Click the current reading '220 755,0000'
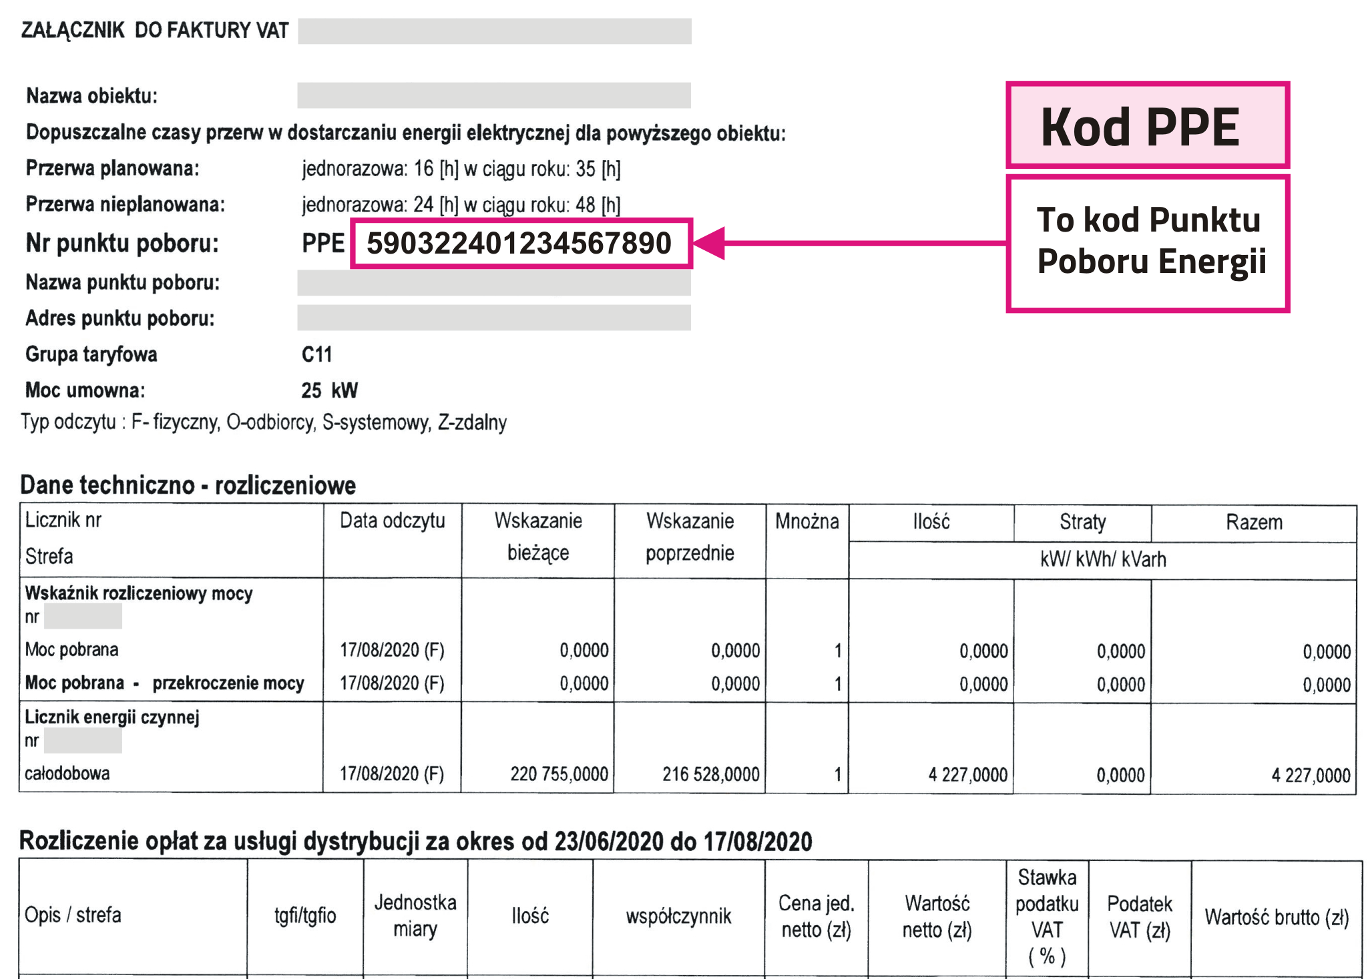 coord(559,774)
